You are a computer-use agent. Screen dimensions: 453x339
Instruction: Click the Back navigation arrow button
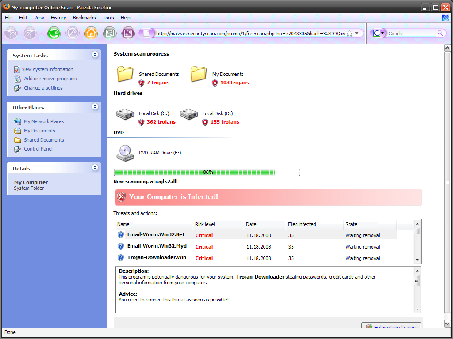pos(11,33)
